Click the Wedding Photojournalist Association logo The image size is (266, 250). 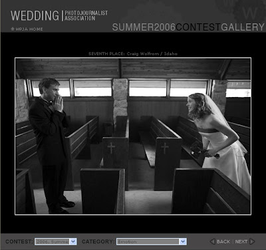point(59,15)
